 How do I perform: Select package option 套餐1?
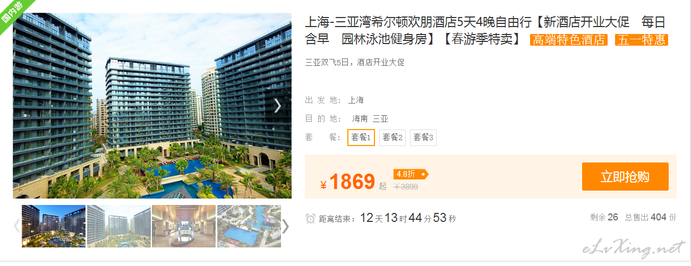(x=361, y=138)
